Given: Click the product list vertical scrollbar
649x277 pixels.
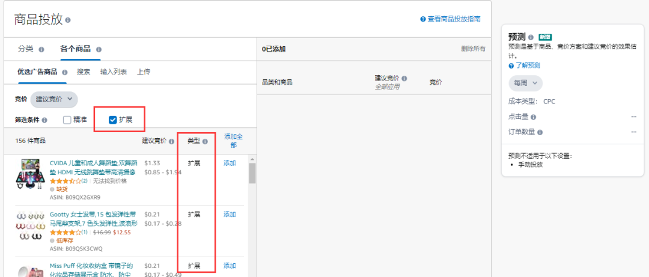Looking at the screenshot, I should (x=252, y=174).
